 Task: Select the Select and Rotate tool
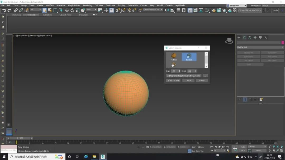tap(72, 10)
